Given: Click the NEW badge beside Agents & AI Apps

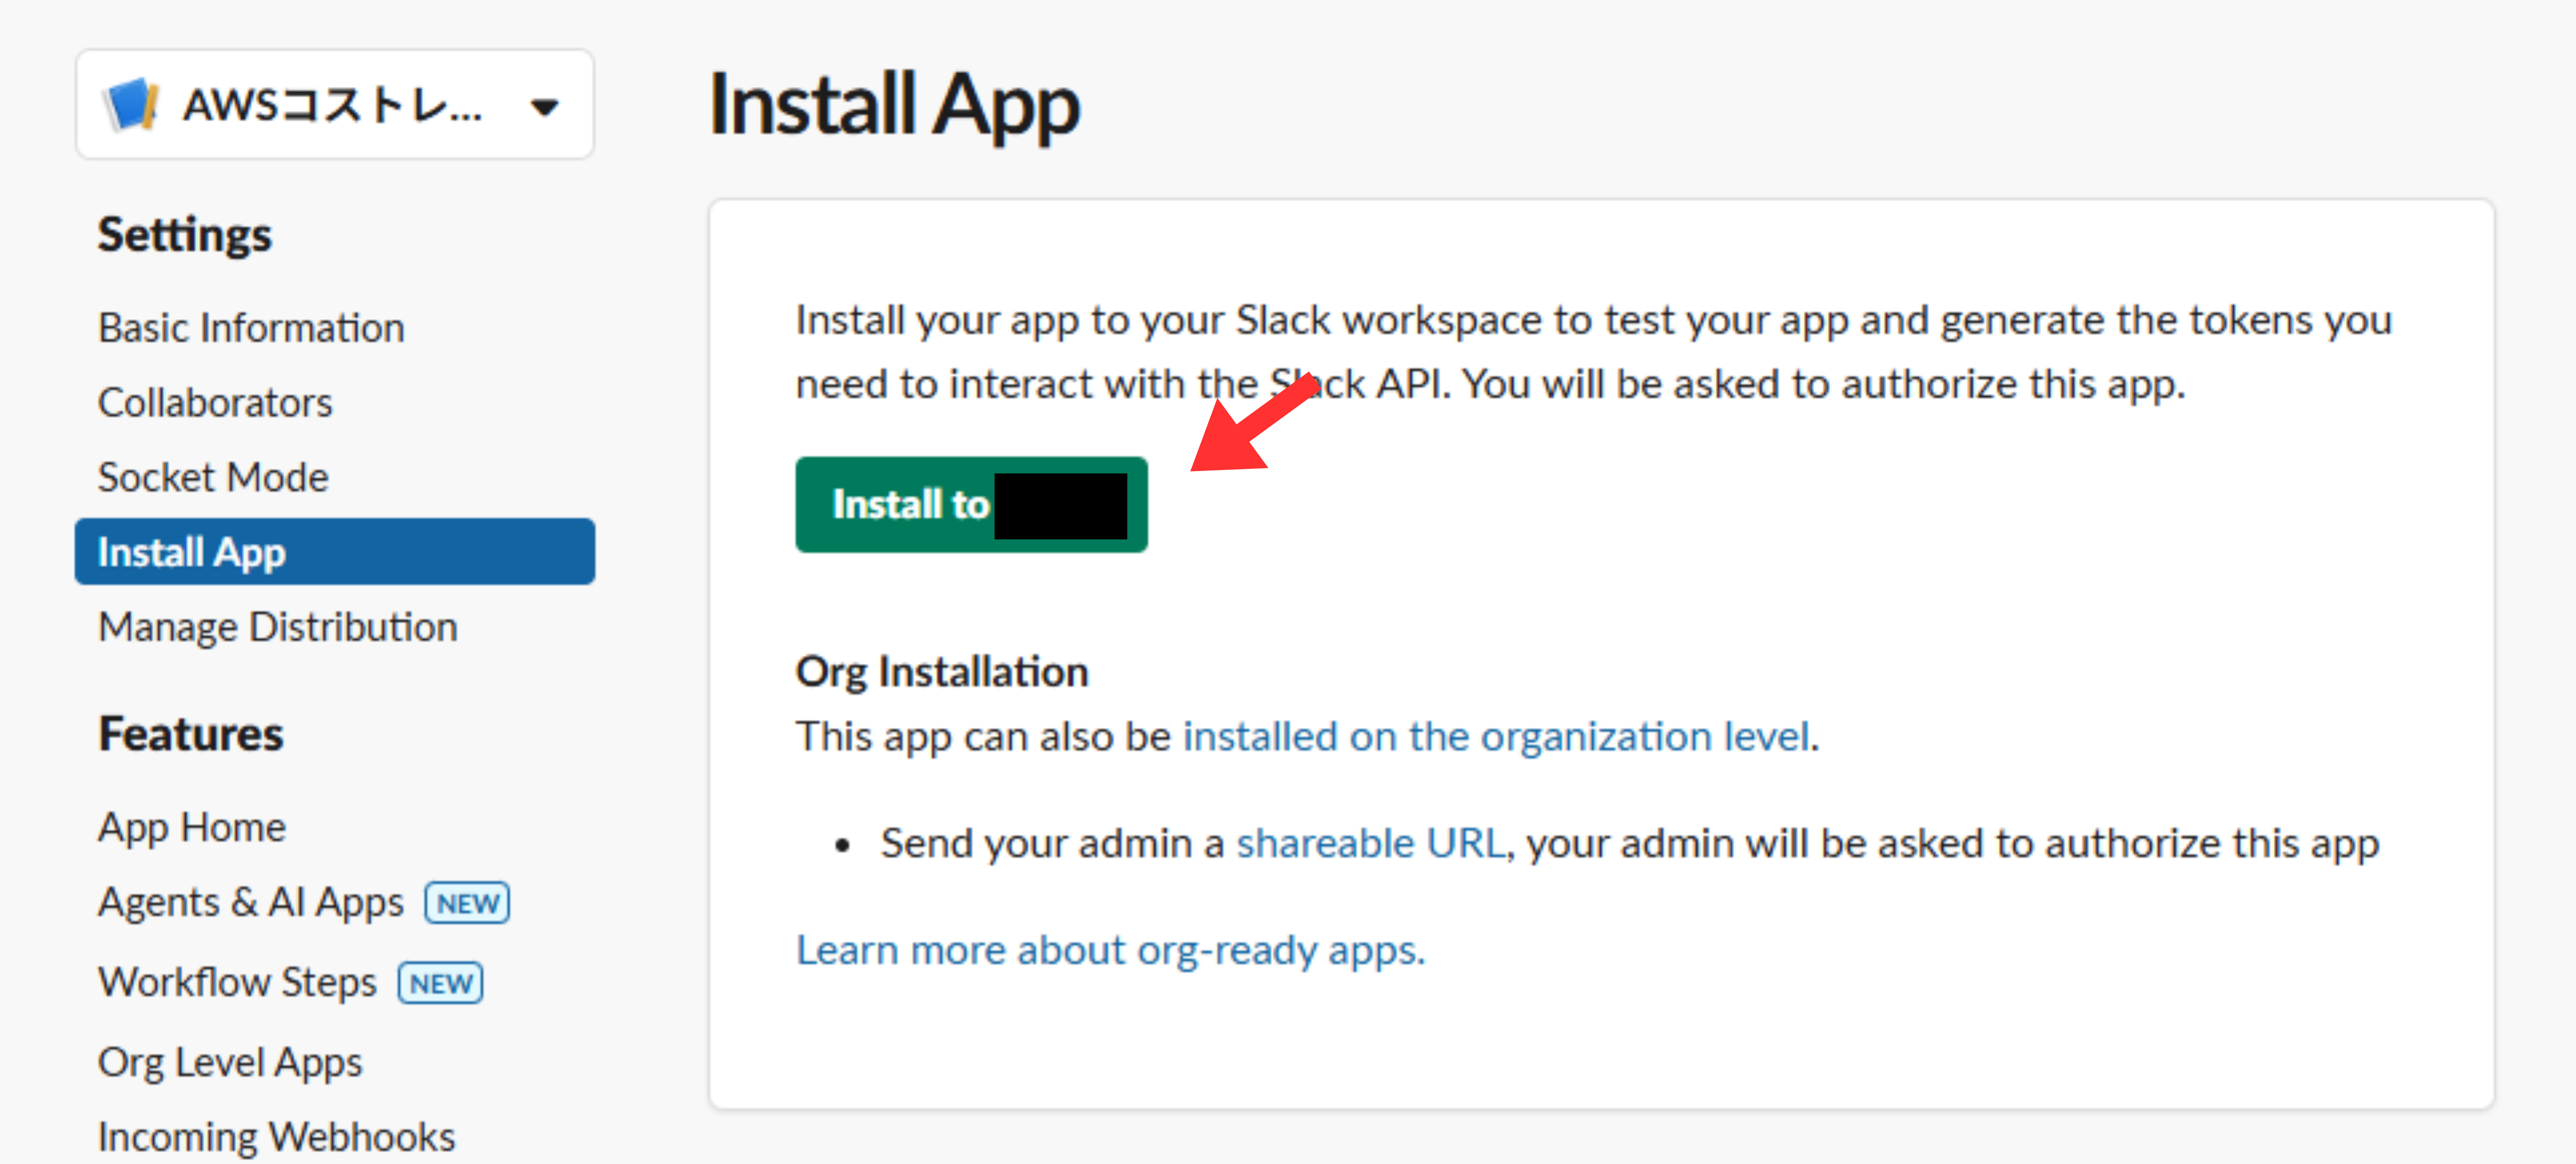Looking at the screenshot, I should pos(467,903).
